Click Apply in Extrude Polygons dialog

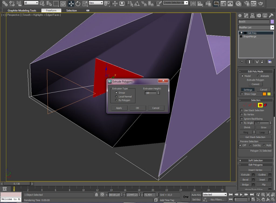pos(119,108)
